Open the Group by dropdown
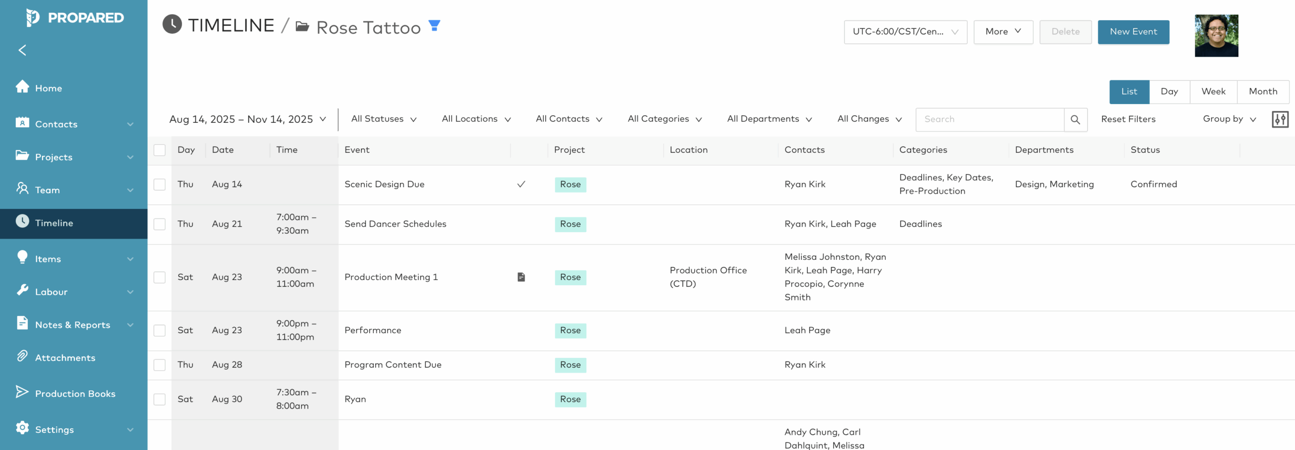 point(1229,119)
